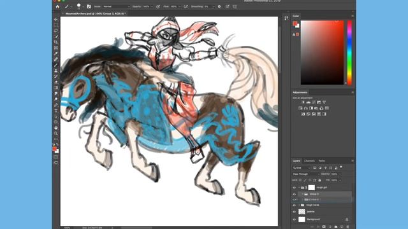This screenshot has height=229, width=408.
Task: Click the vertical hue slider
Action: [349, 52]
